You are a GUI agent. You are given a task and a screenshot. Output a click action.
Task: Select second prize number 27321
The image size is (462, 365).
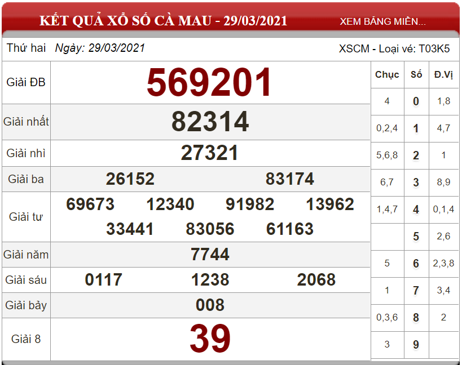tap(209, 153)
